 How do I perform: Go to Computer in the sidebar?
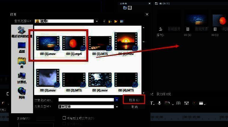(x=22, y=77)
